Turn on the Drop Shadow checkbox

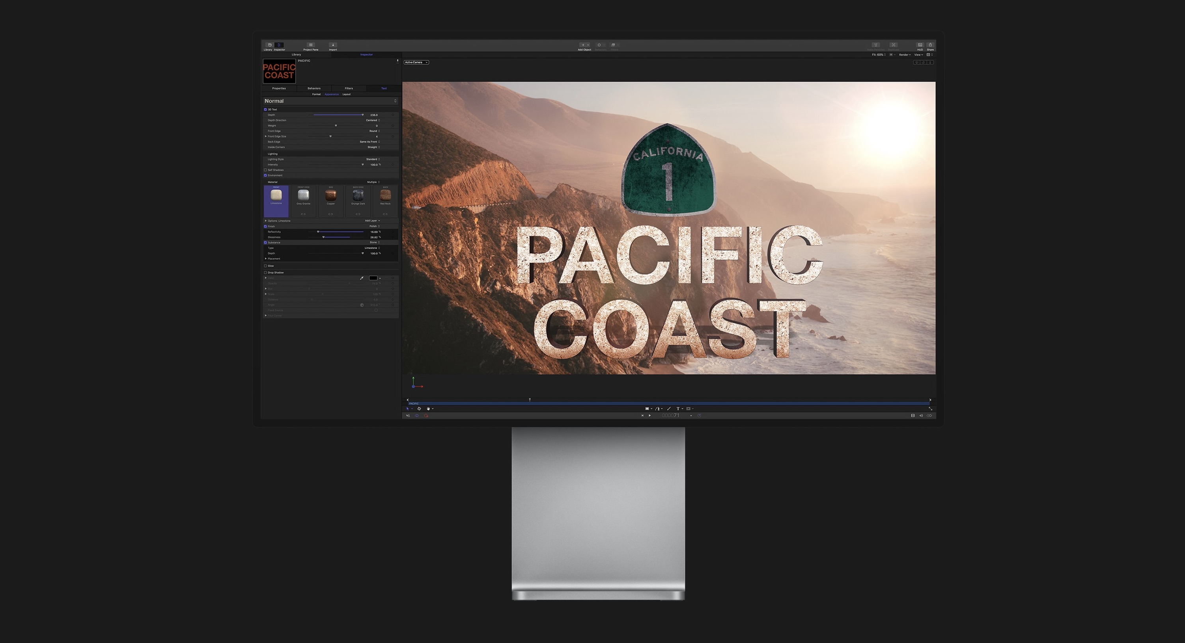[x=265, y=273]
